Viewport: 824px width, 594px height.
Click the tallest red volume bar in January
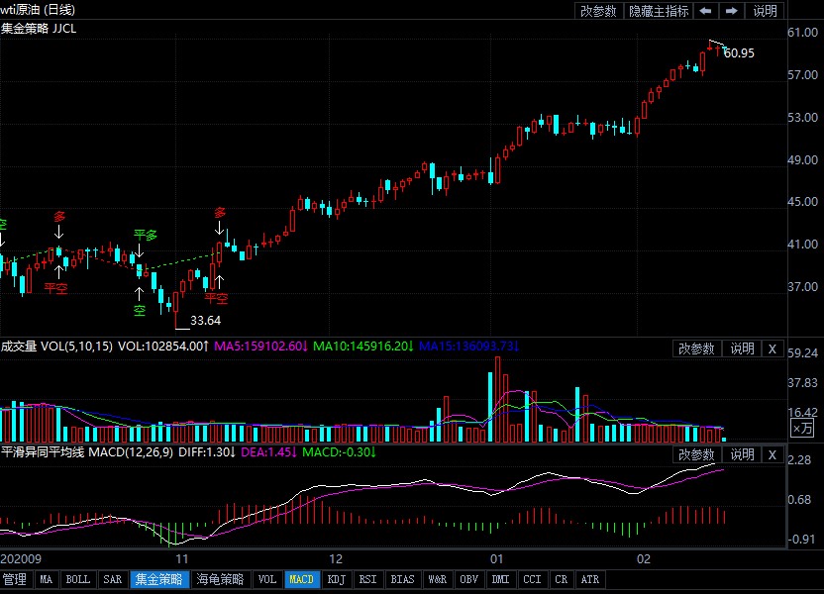498,398
